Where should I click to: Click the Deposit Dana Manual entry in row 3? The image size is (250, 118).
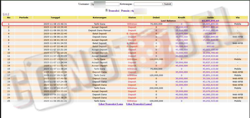click(99, 30)
